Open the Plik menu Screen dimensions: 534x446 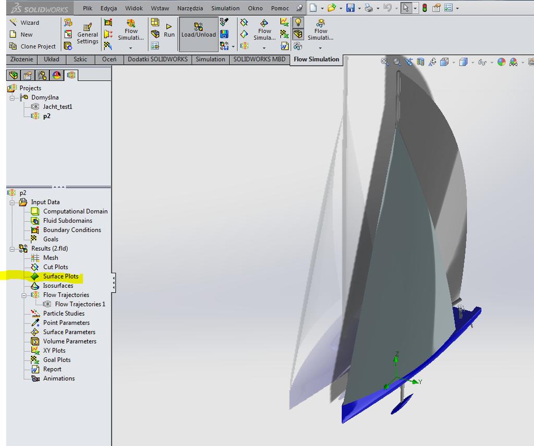pos(88,8)
